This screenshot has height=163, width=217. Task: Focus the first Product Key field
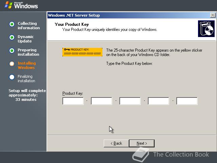click(73, 101)
